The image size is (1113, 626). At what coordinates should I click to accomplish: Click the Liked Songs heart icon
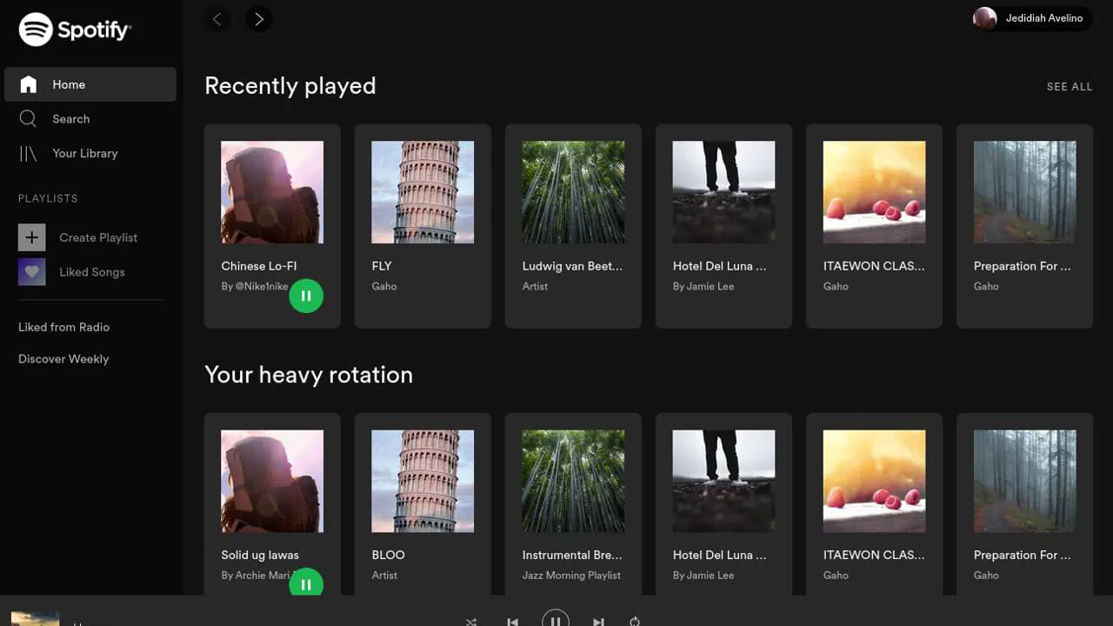tap(31, 272)
